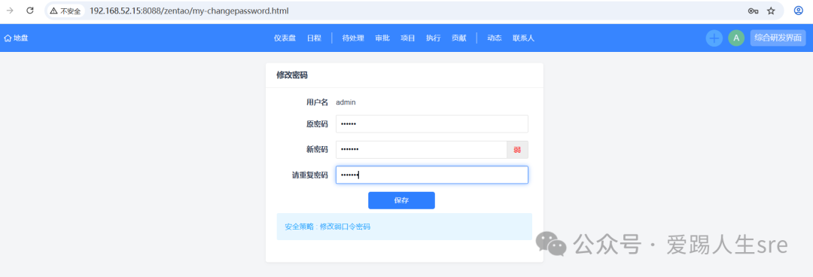Click the 修改密码 heading
The image size is (813, 277).
coord(292,75)
